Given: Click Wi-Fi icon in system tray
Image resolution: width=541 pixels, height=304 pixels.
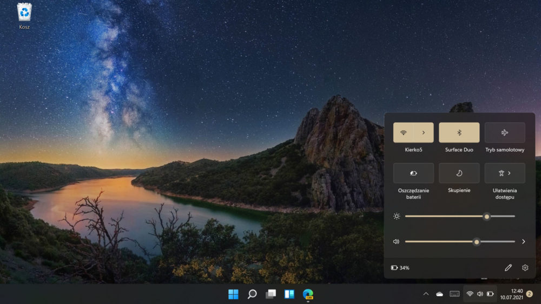Looking at the screenshot, I should (470, 294).
